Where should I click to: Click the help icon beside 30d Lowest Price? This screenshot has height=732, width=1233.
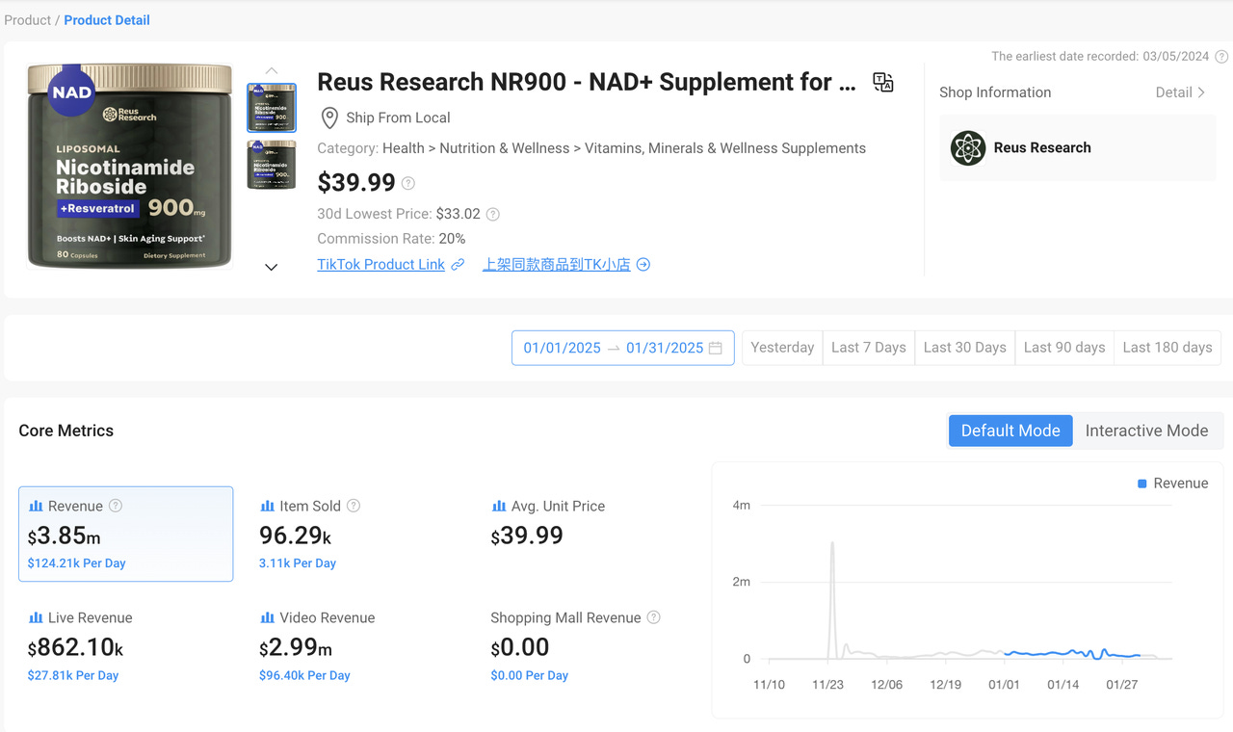pyautogui.click(x=493, y=214)
